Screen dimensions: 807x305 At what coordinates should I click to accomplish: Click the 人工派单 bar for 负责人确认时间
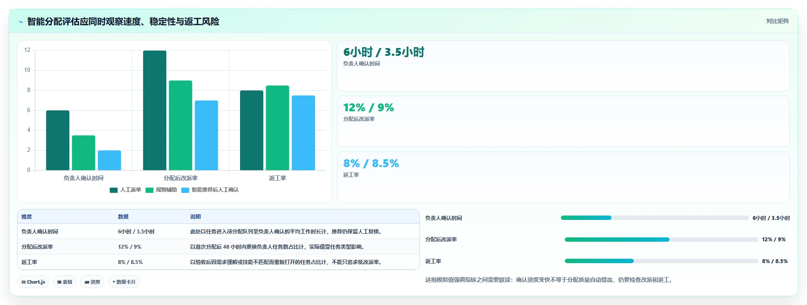tap(58, 140)
